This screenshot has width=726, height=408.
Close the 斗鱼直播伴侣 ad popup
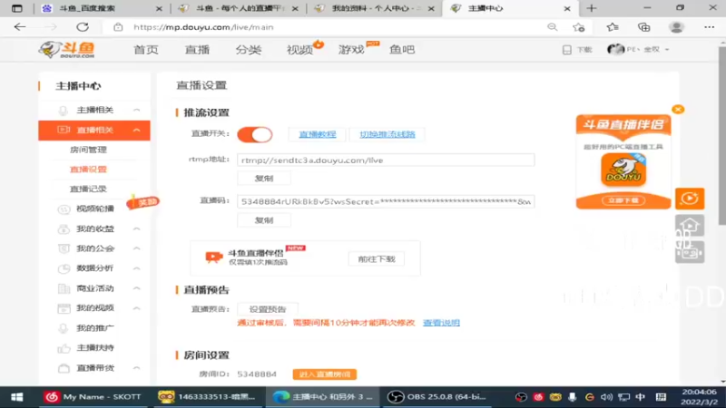pyautogui.click(x=678, y=110)
